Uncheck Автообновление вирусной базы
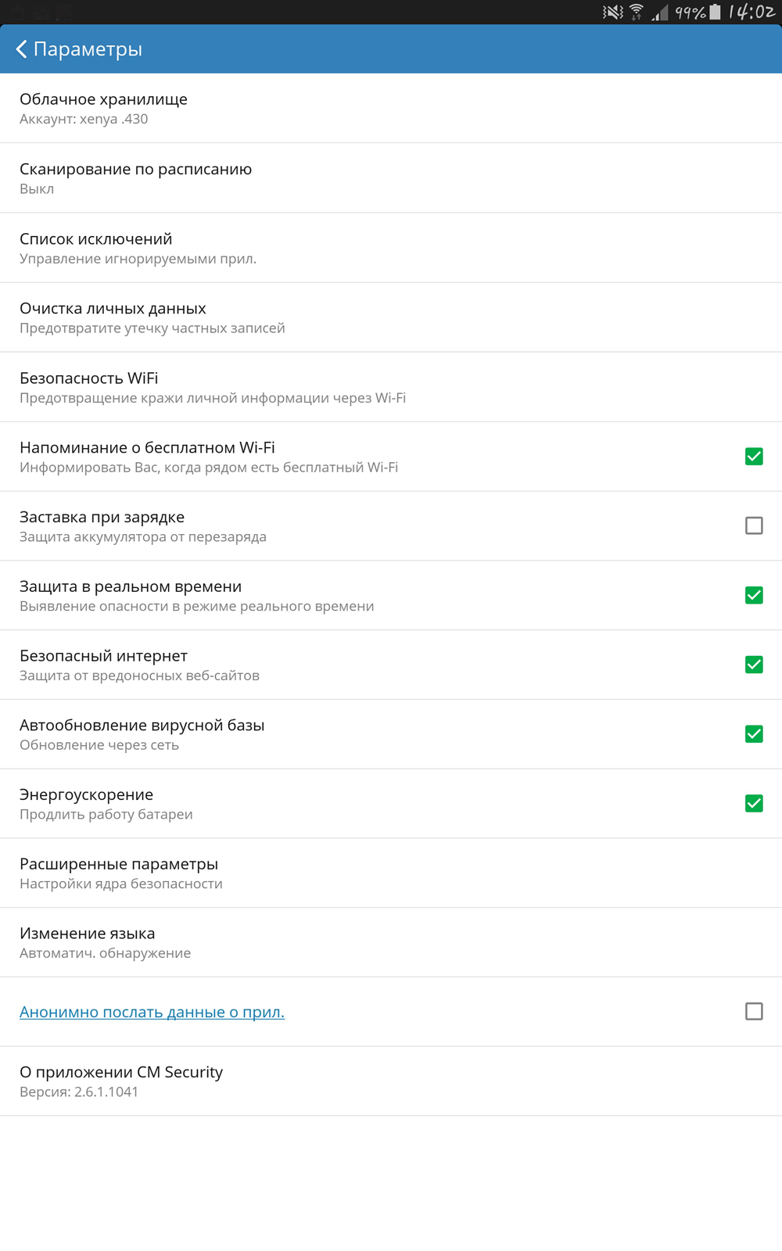This screenshot has width=782, height=1251. 754,734
